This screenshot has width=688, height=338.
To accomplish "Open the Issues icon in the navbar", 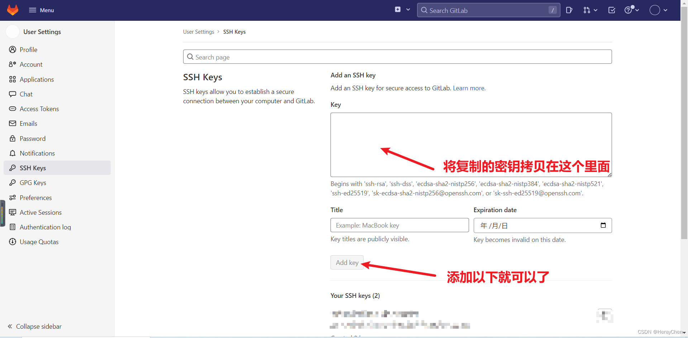I will click(569, 10).
